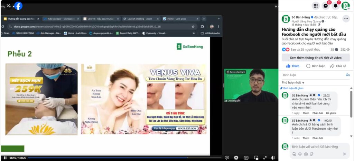Click the Chia sẻ share button
The height and width of the screenshot is (161, 354).
pos(338,66)
